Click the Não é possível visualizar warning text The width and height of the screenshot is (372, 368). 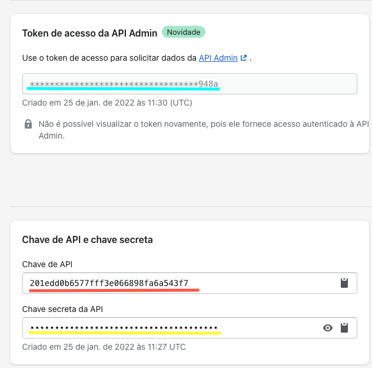[204, 130]
